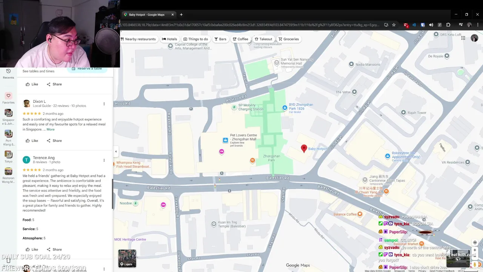Open the Chrome three-dot menu

click(477, 25)
